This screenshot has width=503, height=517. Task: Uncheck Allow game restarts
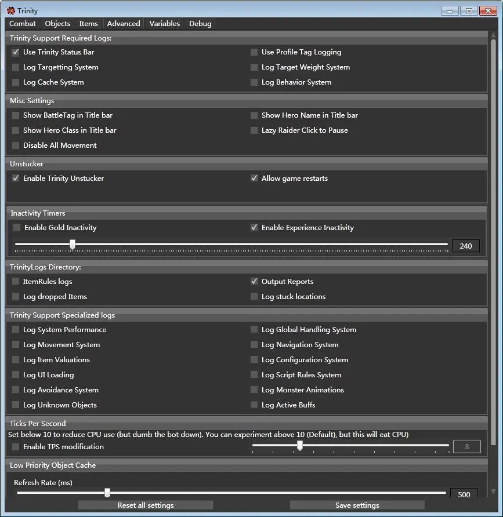[254, 178]
